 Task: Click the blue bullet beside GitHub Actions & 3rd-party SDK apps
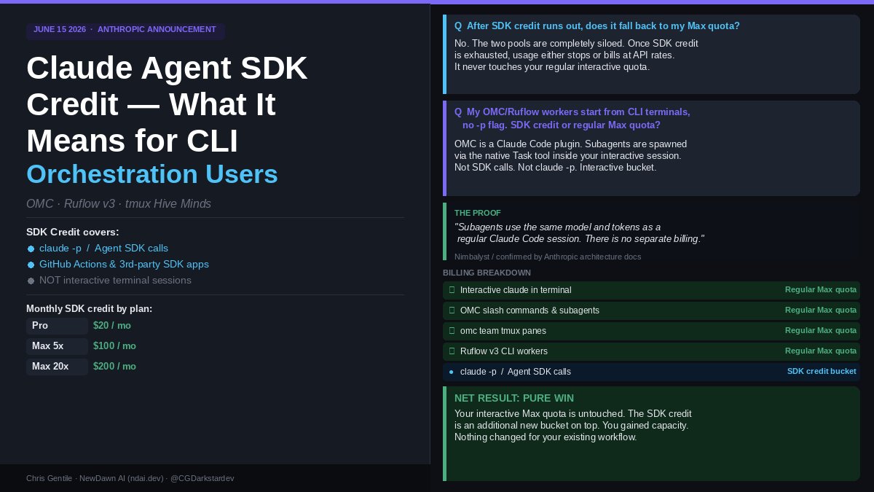(x=31, y=265)
